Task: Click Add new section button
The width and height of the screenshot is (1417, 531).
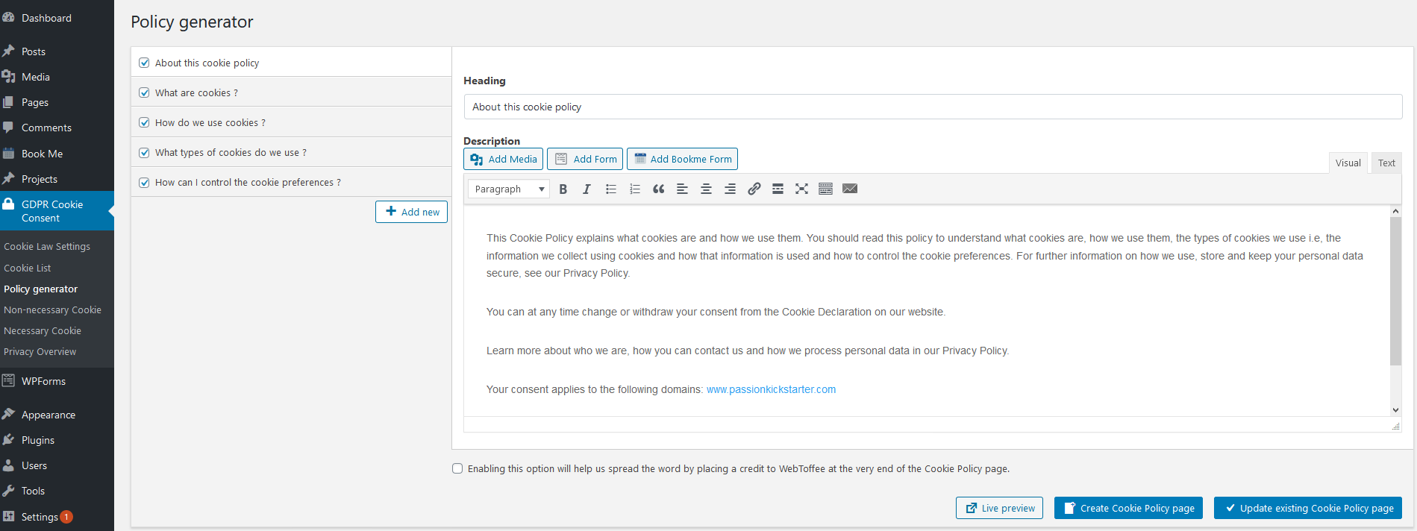Action: 411,212
